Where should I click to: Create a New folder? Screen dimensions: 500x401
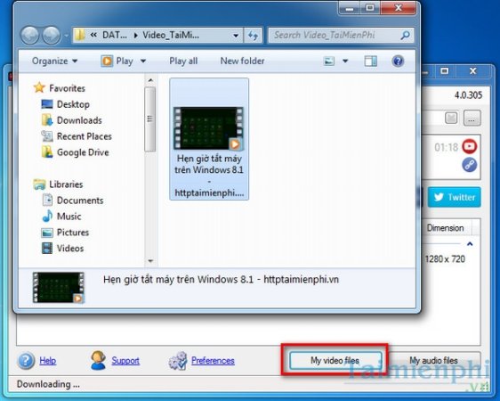[242, 61]
